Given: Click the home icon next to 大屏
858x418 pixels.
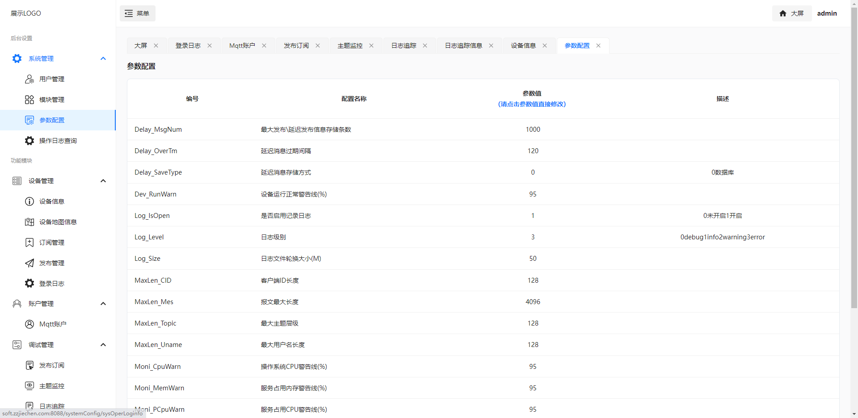Looking at the screenshot, I should point(782,13).
